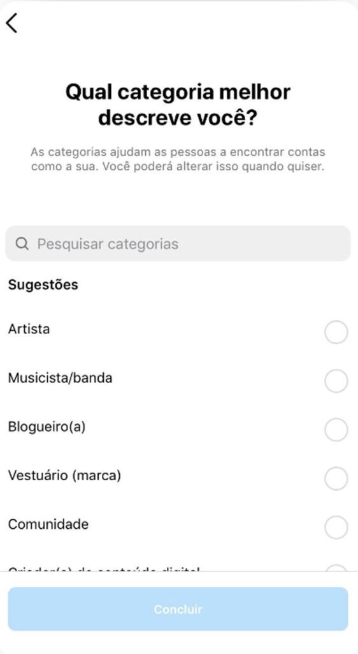This screenshot has height=654, width=358.
Task: Select the Artista radio button
Action: pos(336,332)
